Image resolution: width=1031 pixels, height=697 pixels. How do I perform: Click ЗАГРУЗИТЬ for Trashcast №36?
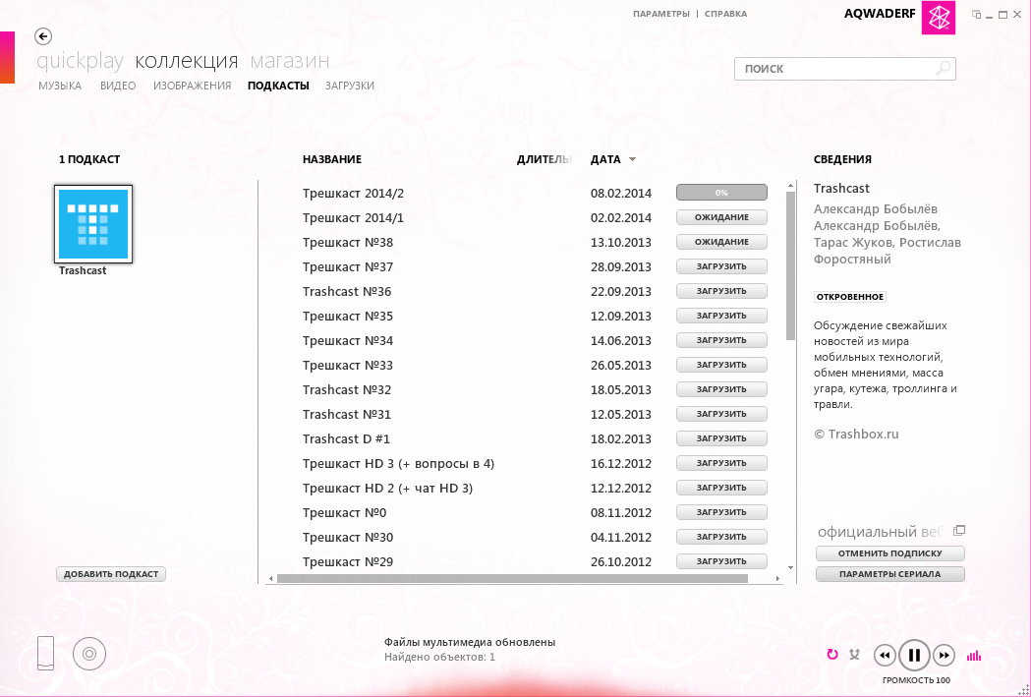(x=722, y=291)
